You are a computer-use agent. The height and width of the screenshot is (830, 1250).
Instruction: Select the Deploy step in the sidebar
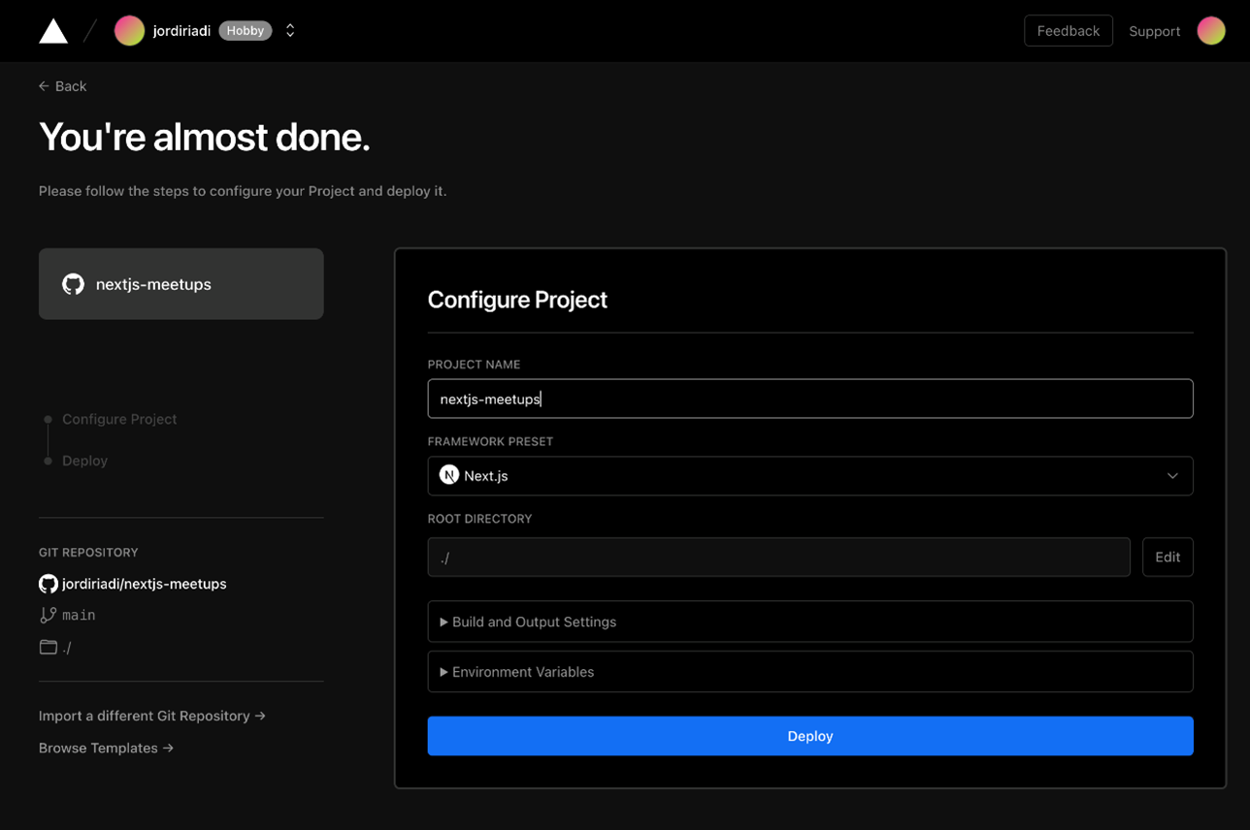tap(84, 461)
